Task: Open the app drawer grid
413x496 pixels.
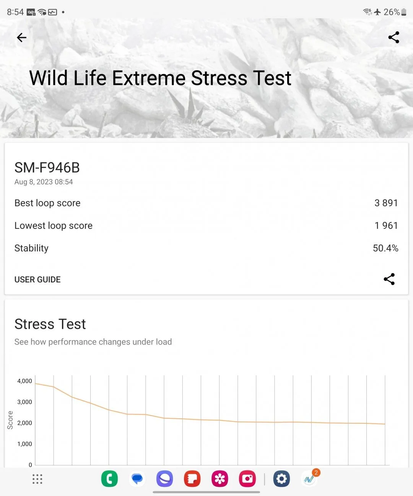Action: point(37,479)
